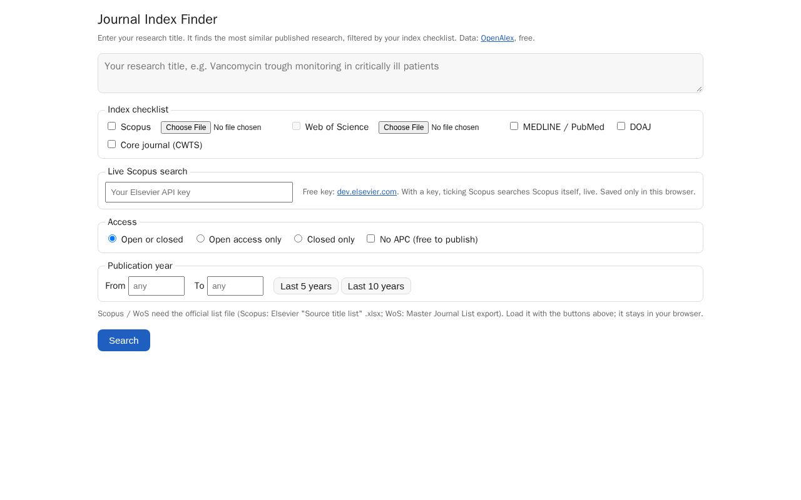This screenshot has height=500, width=801.
Task: Check the Core journal (CWTS) option
Action: pyautogui.click(x=111, y=144)
